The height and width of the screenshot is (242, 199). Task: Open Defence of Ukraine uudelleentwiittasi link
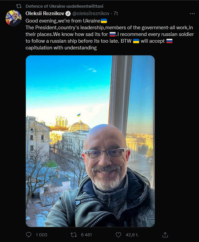coord(65,6)
